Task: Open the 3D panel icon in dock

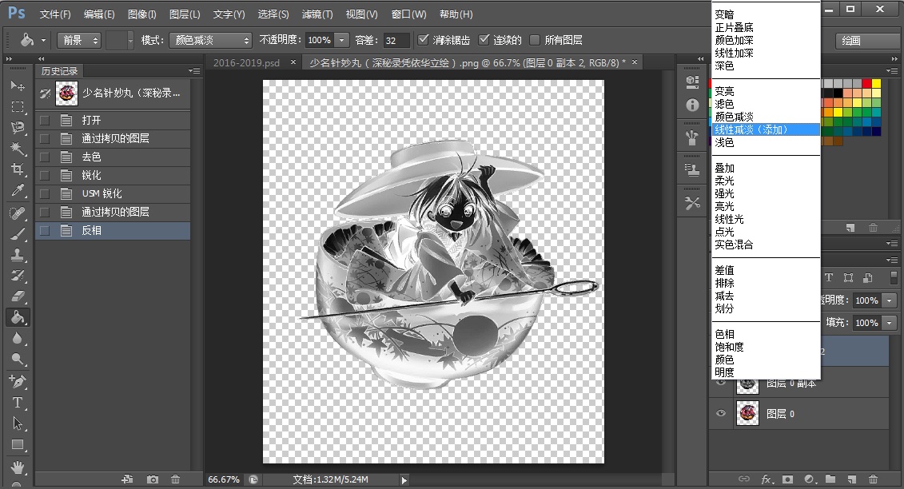Action: click(x=692, y=81)
